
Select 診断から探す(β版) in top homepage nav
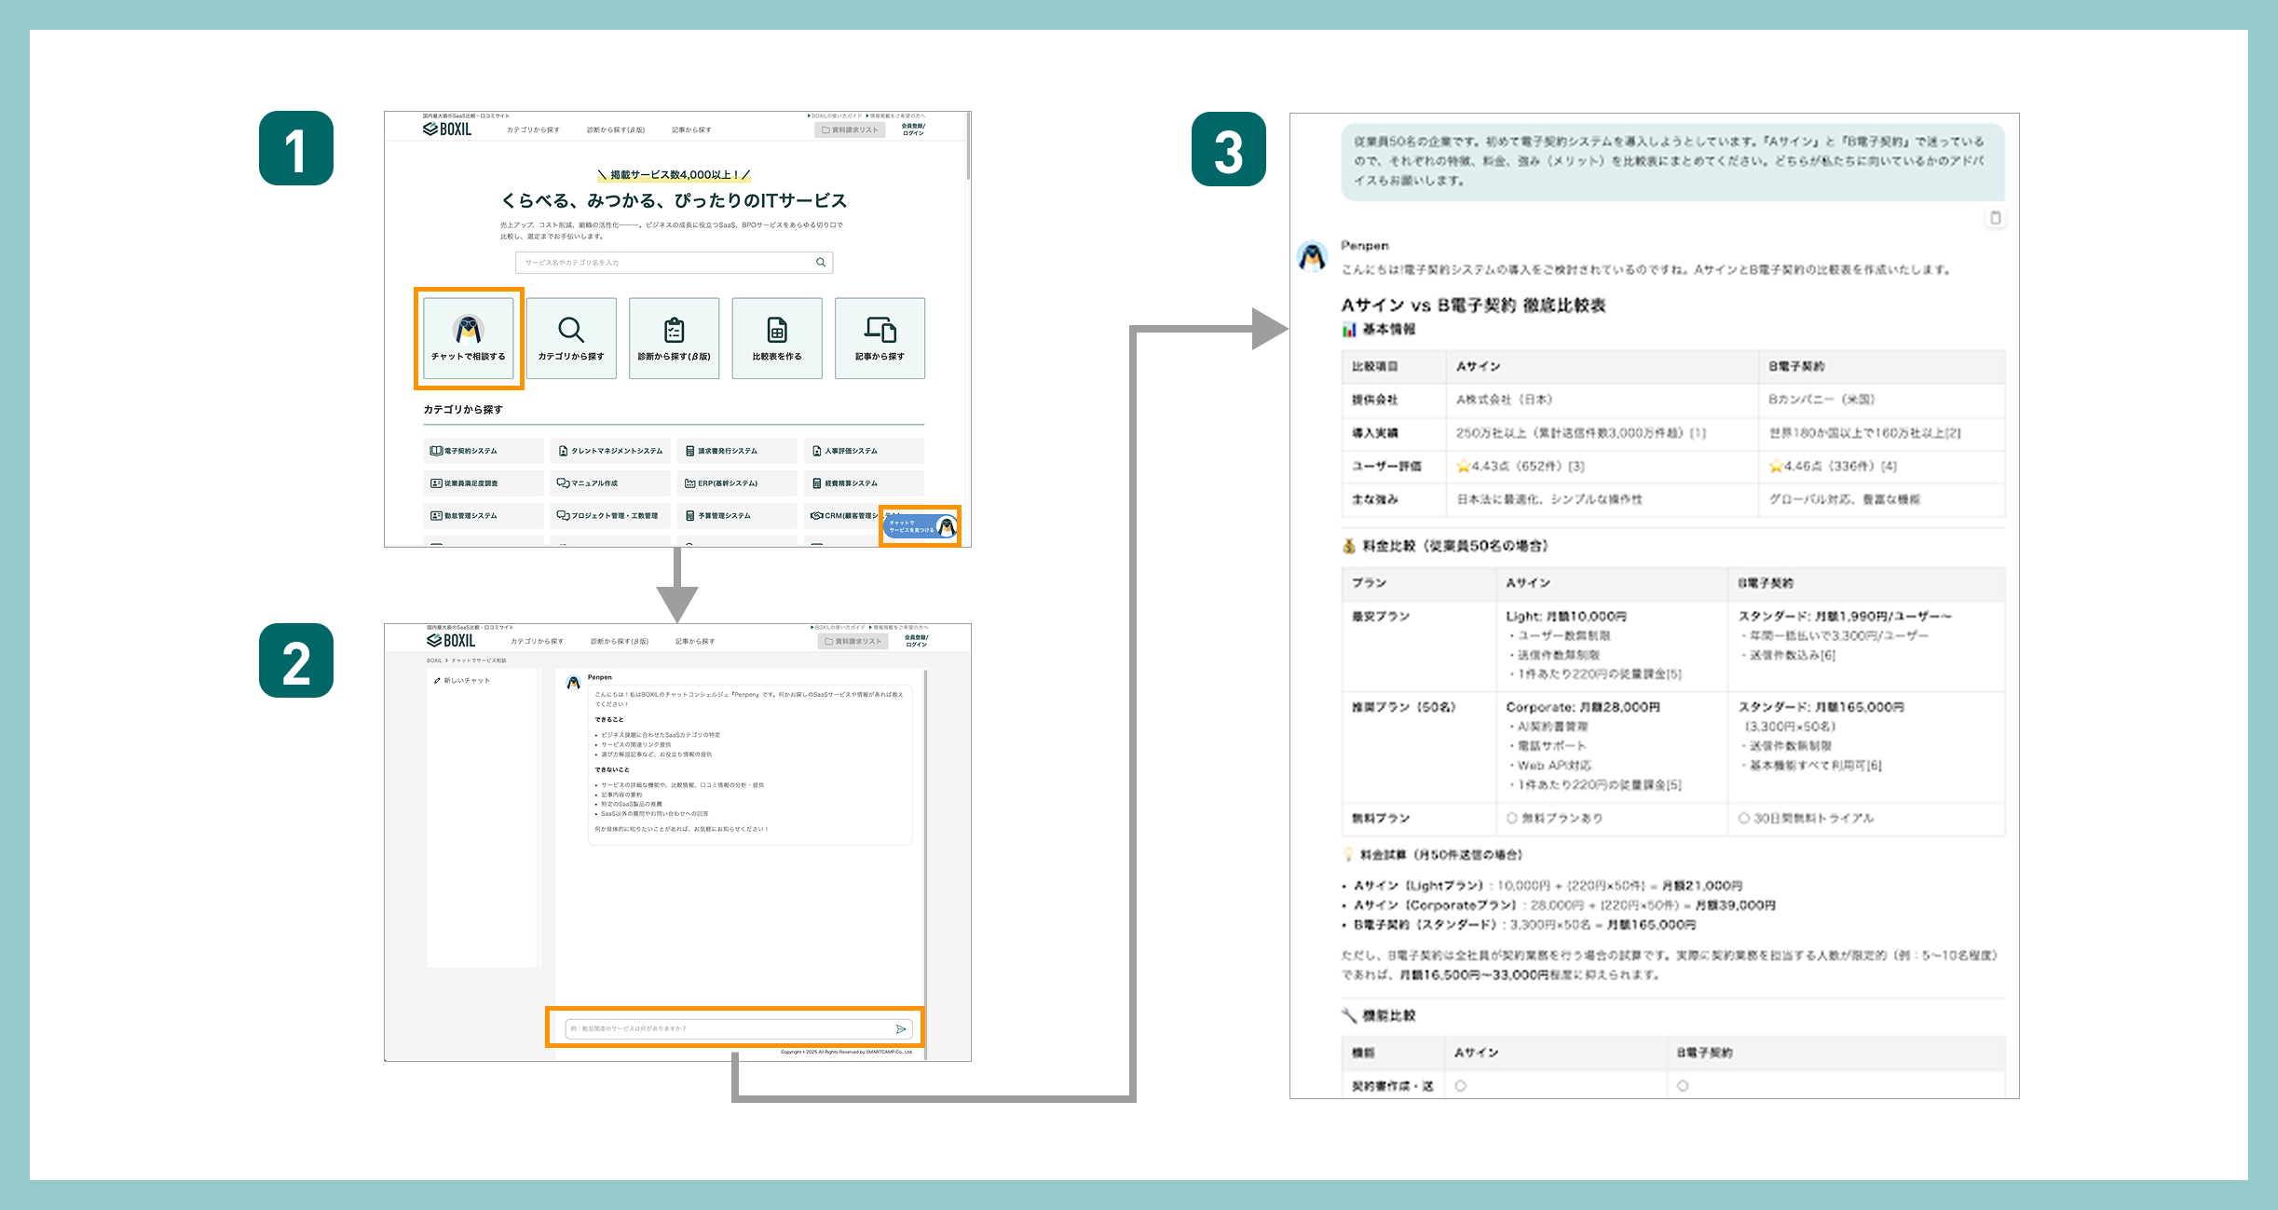click(615, 130)
